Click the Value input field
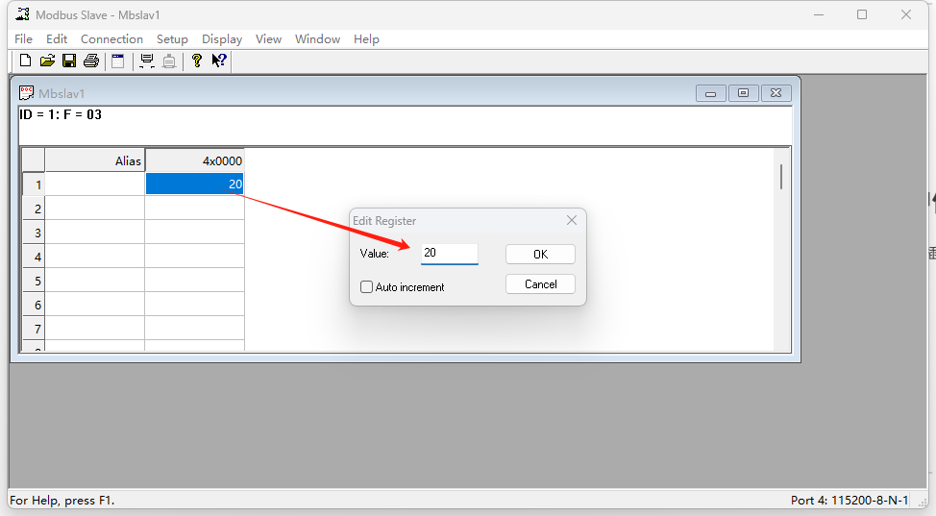 tap(450, 254)
